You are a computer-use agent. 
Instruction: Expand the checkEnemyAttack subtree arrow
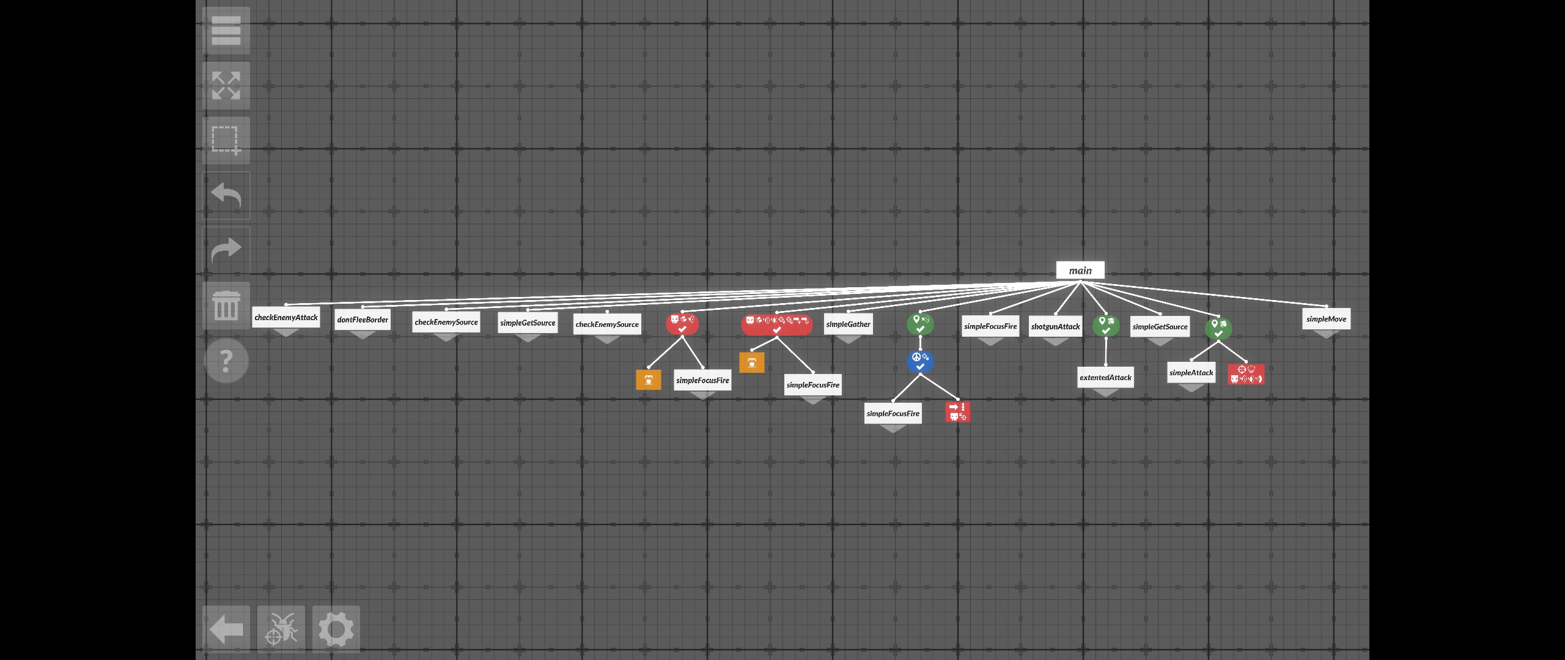[x=285, y=332]
